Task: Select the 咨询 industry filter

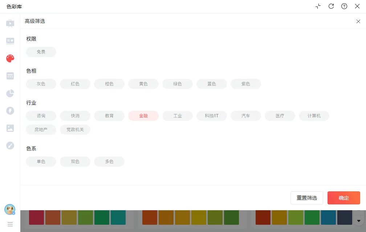Action: point(41,116)
